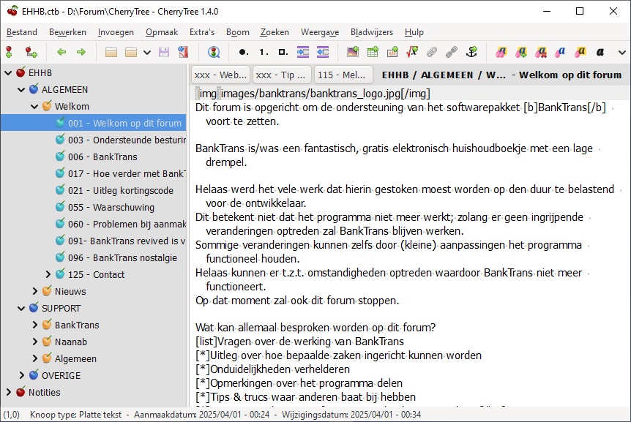Open the recent documents dropdown arrow

point(147,52)
